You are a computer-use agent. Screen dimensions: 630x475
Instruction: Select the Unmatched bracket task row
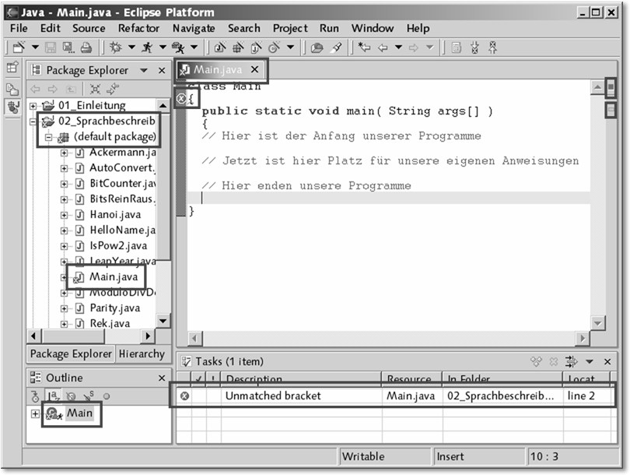click(273, 396)
